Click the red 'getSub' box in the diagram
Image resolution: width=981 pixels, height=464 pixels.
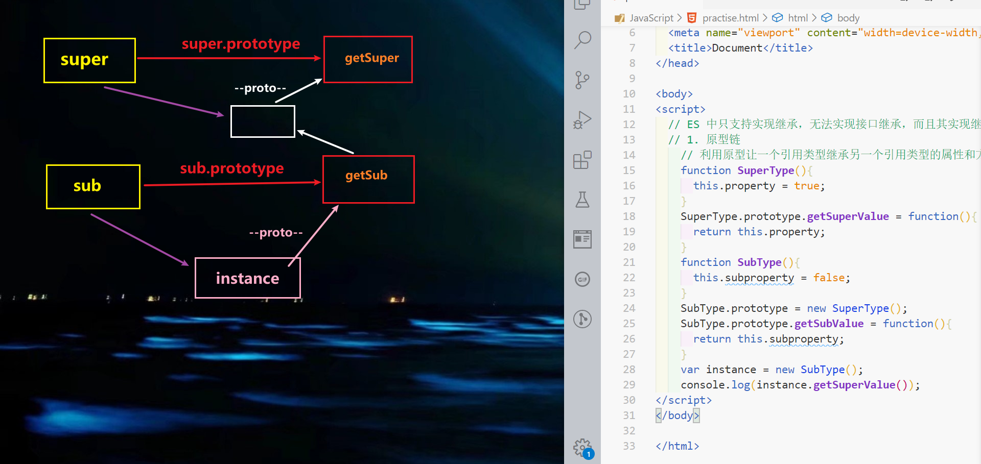click(368, 179)
